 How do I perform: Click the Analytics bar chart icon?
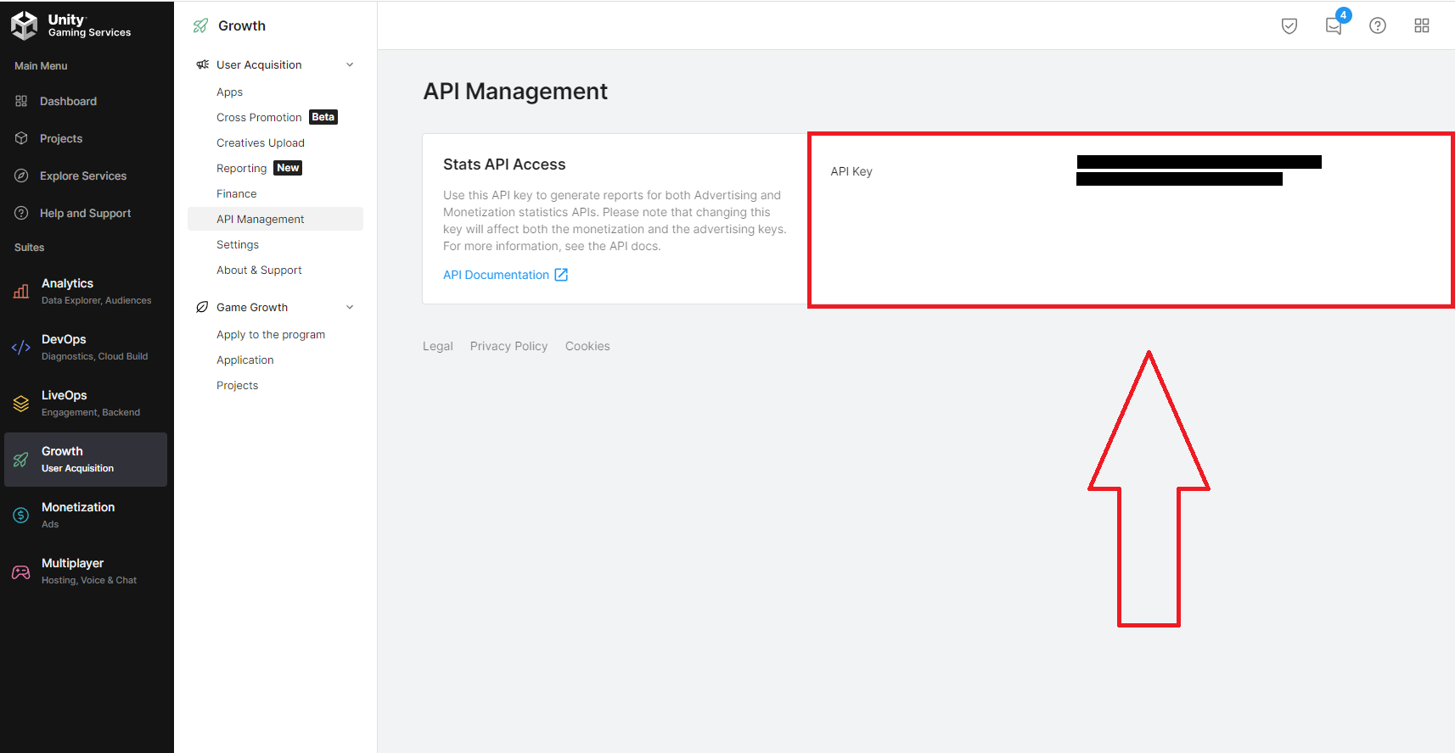click(x=21, y=292)
